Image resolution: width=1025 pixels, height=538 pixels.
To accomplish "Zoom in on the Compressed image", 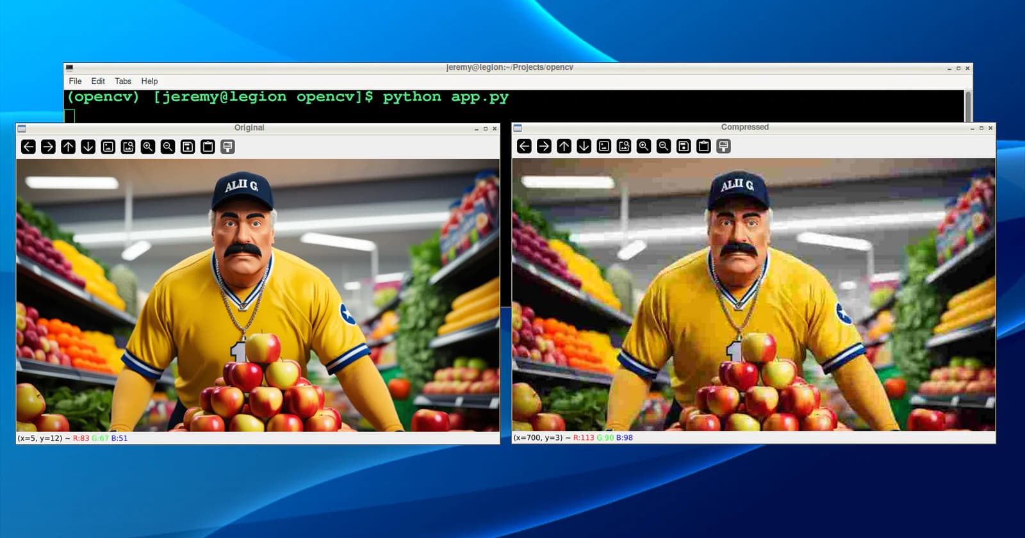I will (644, 146).
